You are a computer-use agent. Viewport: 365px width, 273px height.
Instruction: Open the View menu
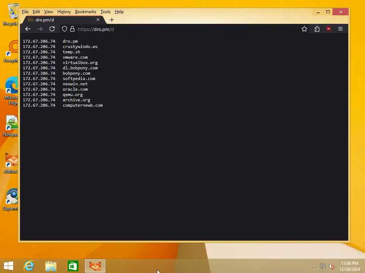[x=48, y=12]
